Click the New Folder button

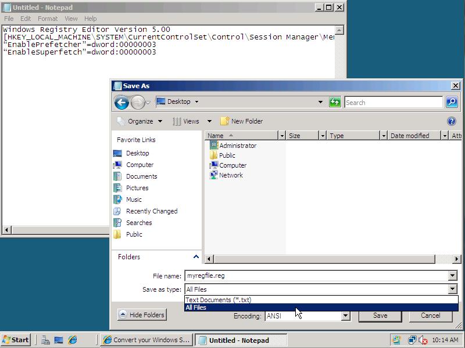pyautogui.click(x=241, y=121)
